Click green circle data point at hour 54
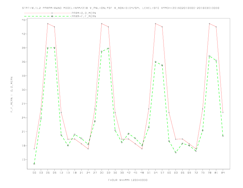 coord(156,62)
